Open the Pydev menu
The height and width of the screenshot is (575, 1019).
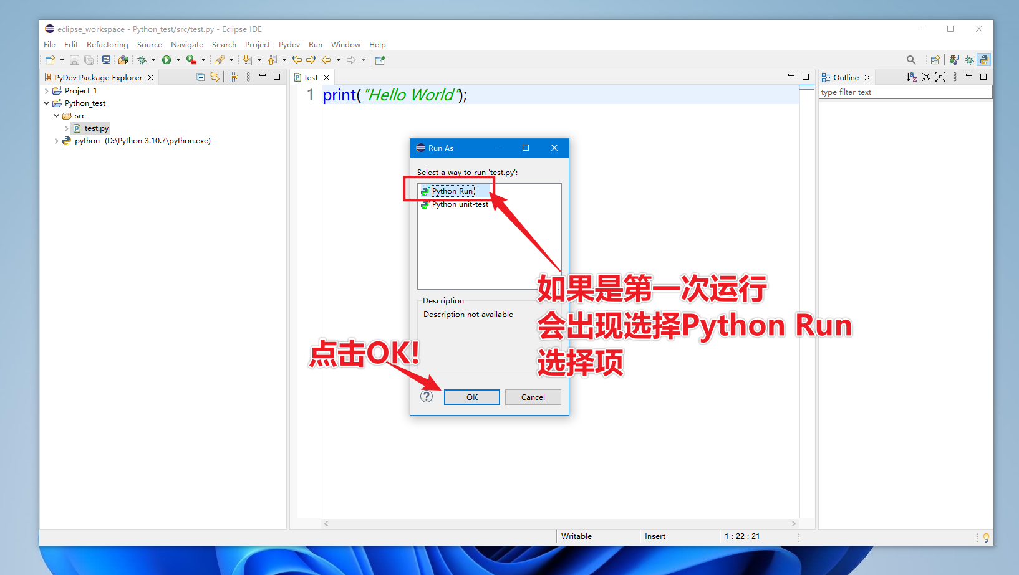click(289, 45)
